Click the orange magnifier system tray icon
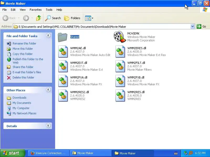 click(x=191, y=153)
